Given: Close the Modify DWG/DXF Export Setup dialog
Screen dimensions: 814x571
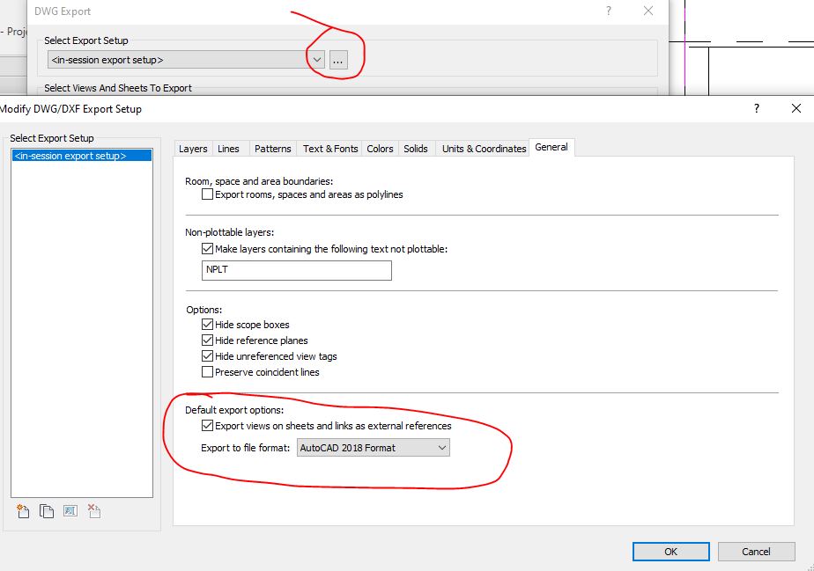Looking at the screenshot, I should (x=795, y=108).
